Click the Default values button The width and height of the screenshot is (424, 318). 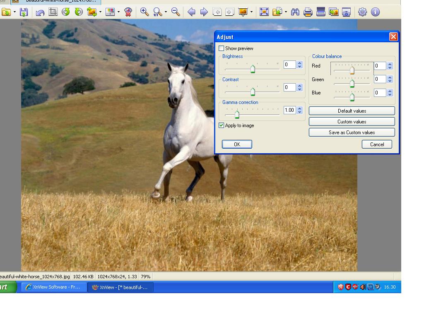pos(352,111)
